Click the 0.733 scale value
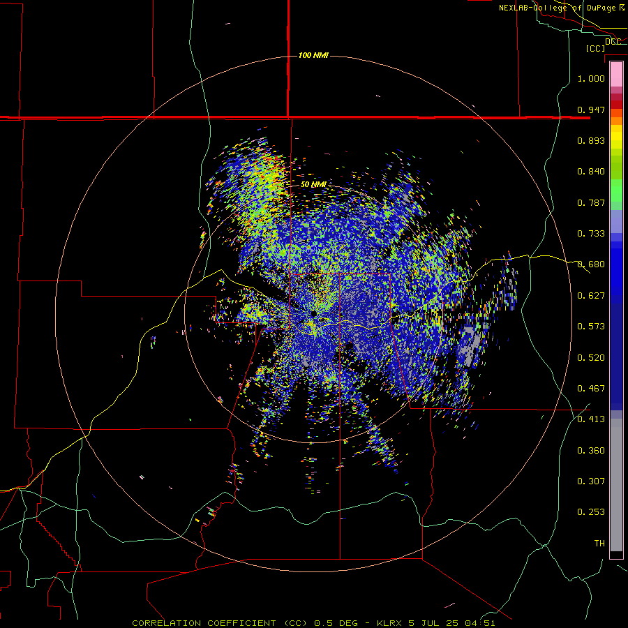 click(x=591, y=234)
